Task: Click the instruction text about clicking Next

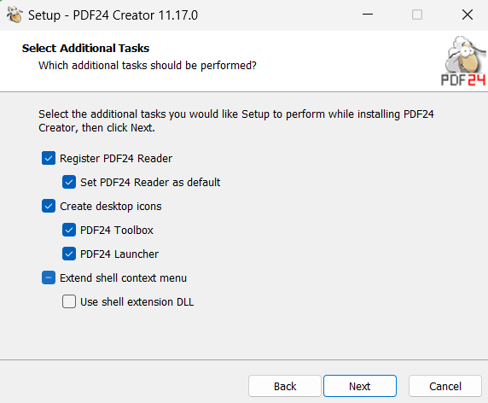Action: click(x=236, y=121)
